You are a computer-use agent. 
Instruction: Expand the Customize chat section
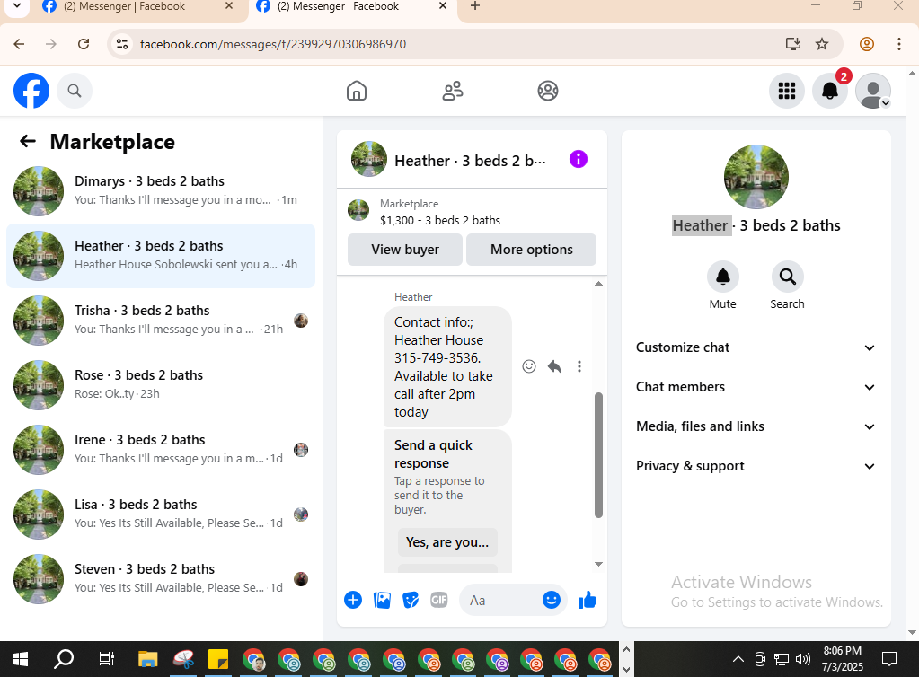(x=756, y=347)
